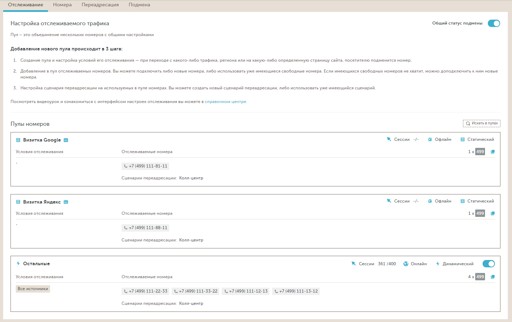Copy numbers icon in Остальные pool

[493, 277]
